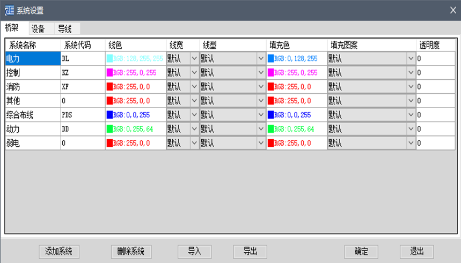Click the 线色 column header

pos(136,45)
